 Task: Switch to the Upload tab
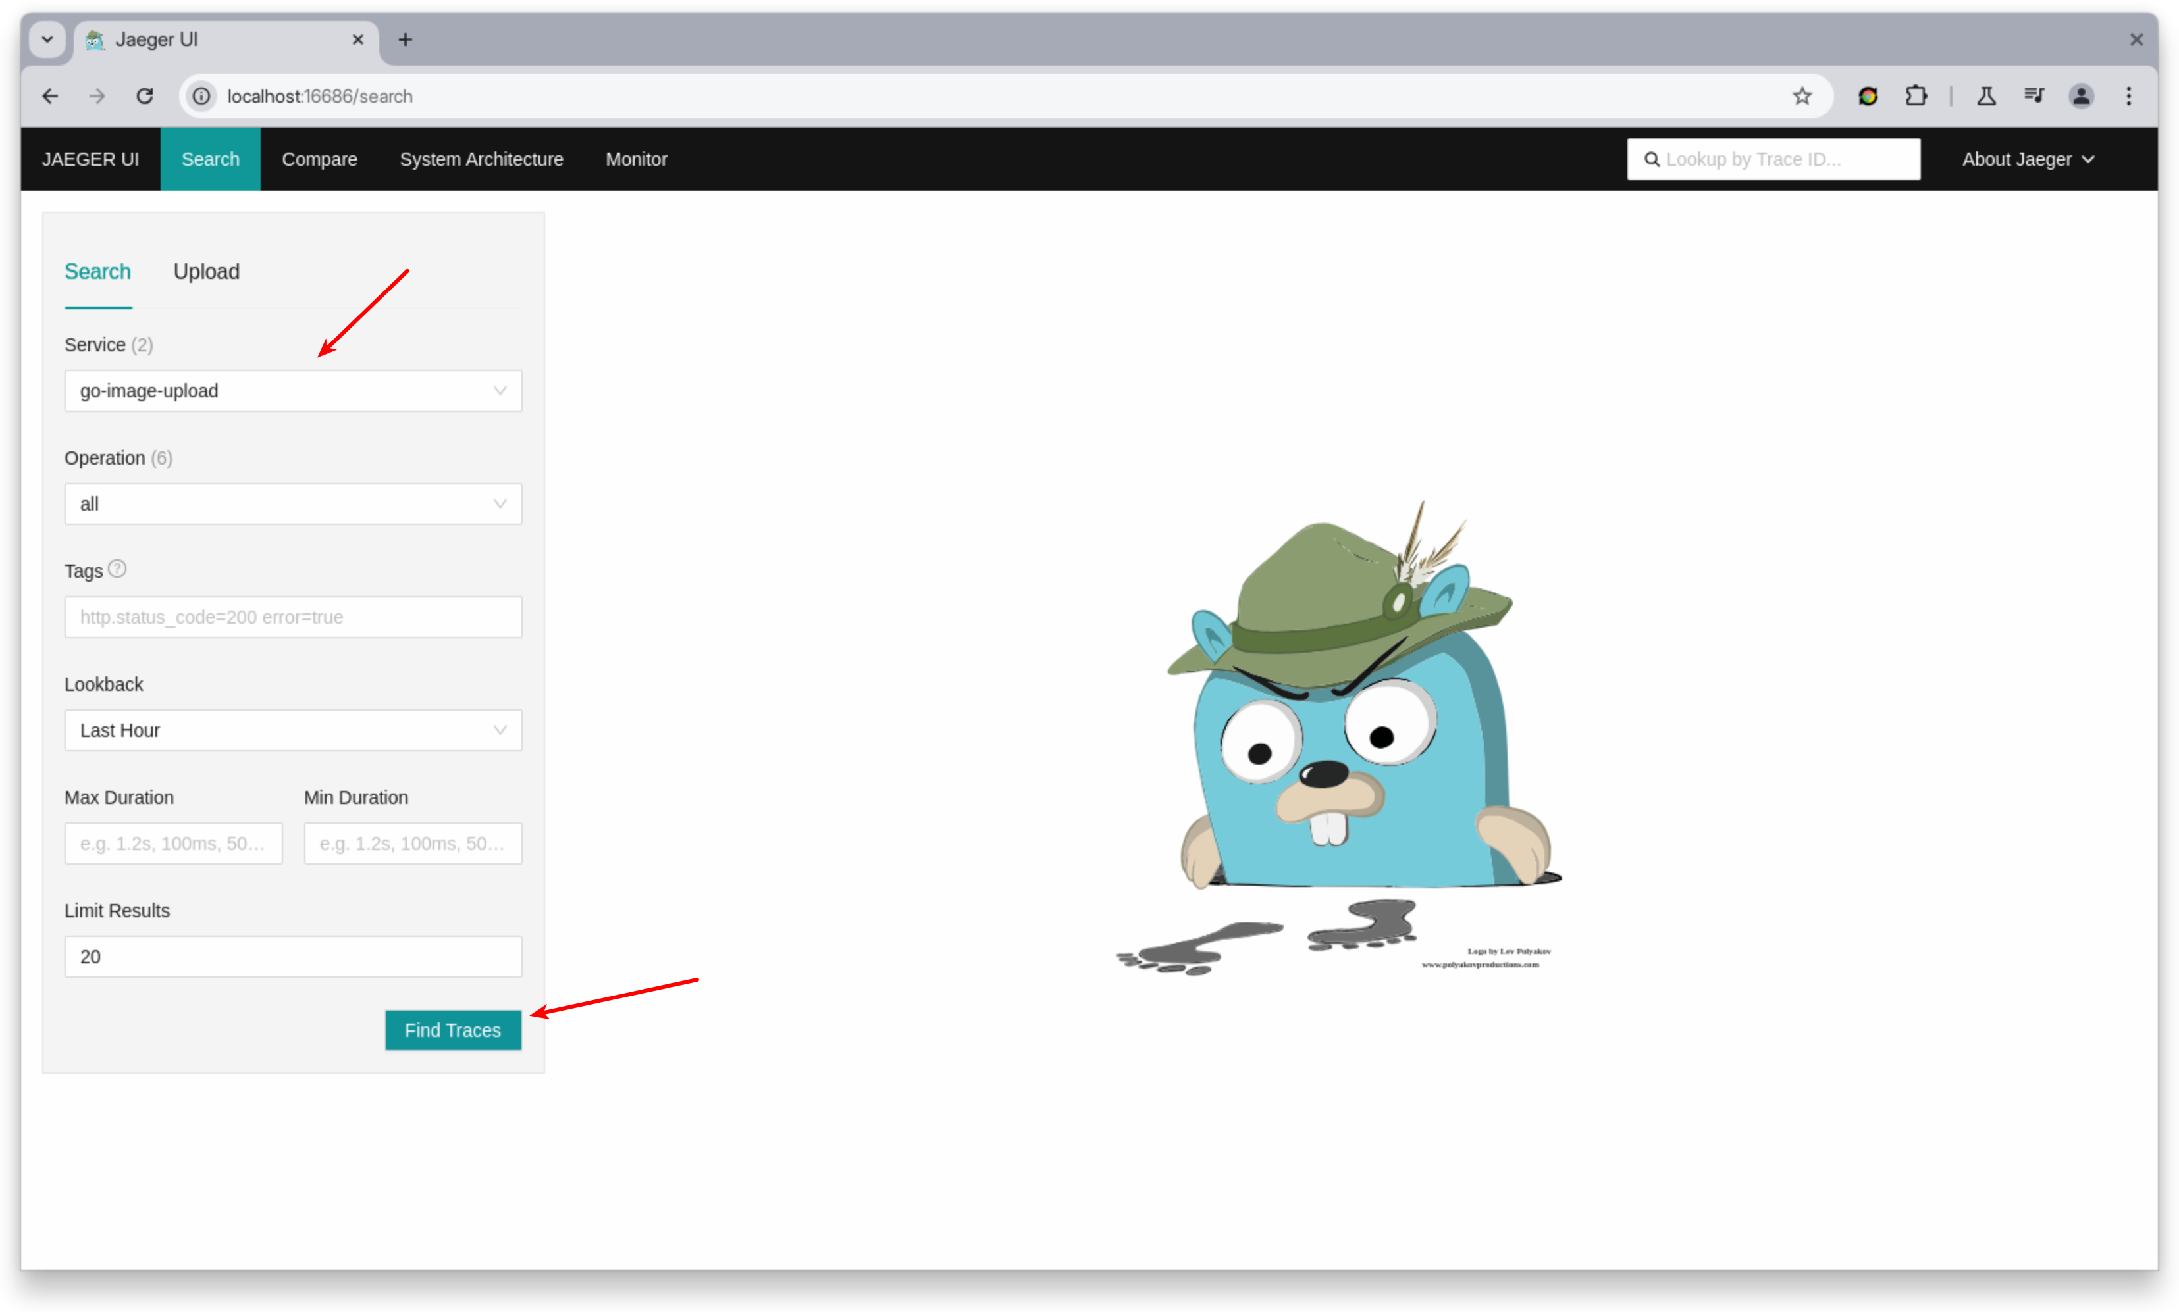(x=206, y=272)
